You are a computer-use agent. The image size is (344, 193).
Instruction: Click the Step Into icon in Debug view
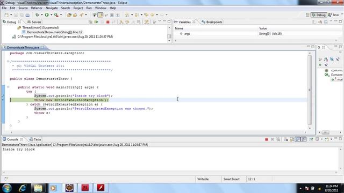pos(121,22)
